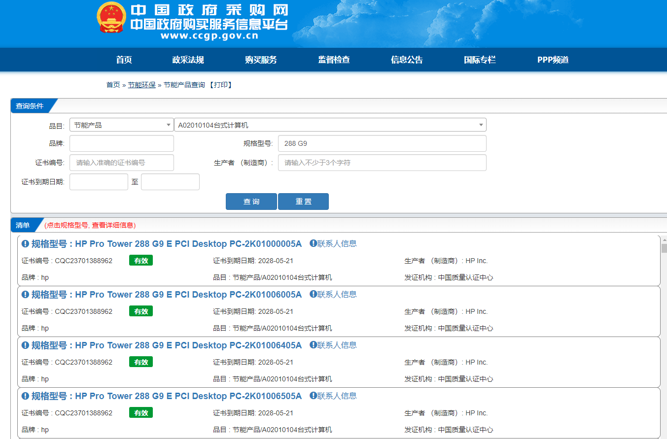Click 有效 badge in PC-2K01000005A row
This screenshot has height=439, width=667.
tap(141, 261)
